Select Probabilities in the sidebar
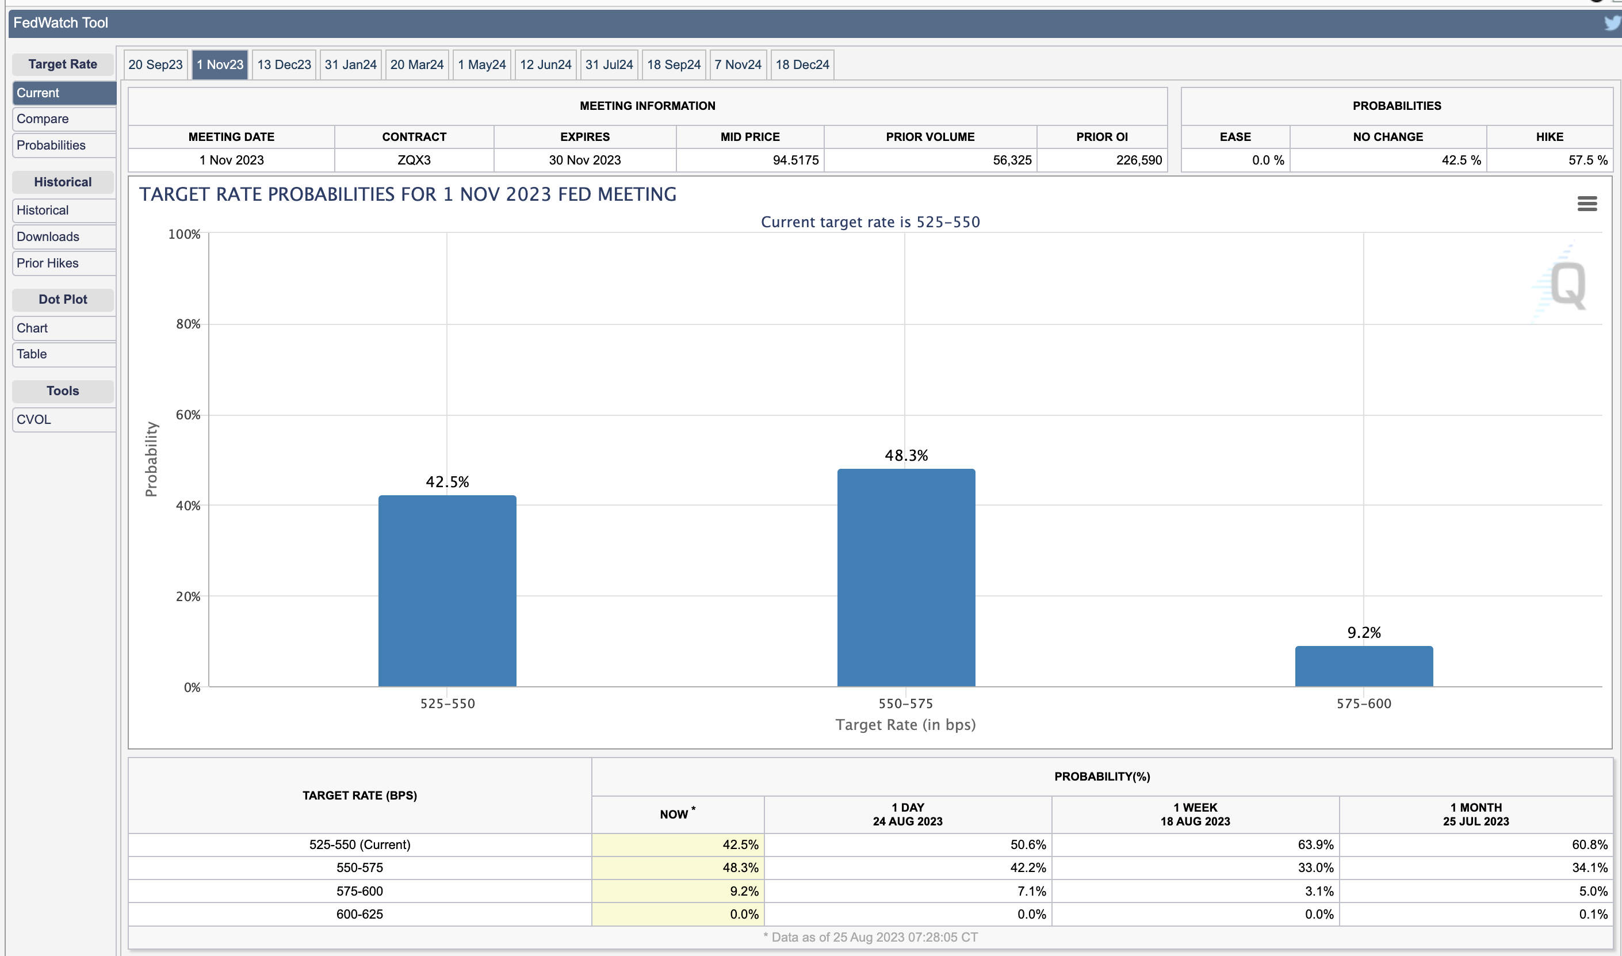This screenshot has height=956, width=1622. point(63,146)
